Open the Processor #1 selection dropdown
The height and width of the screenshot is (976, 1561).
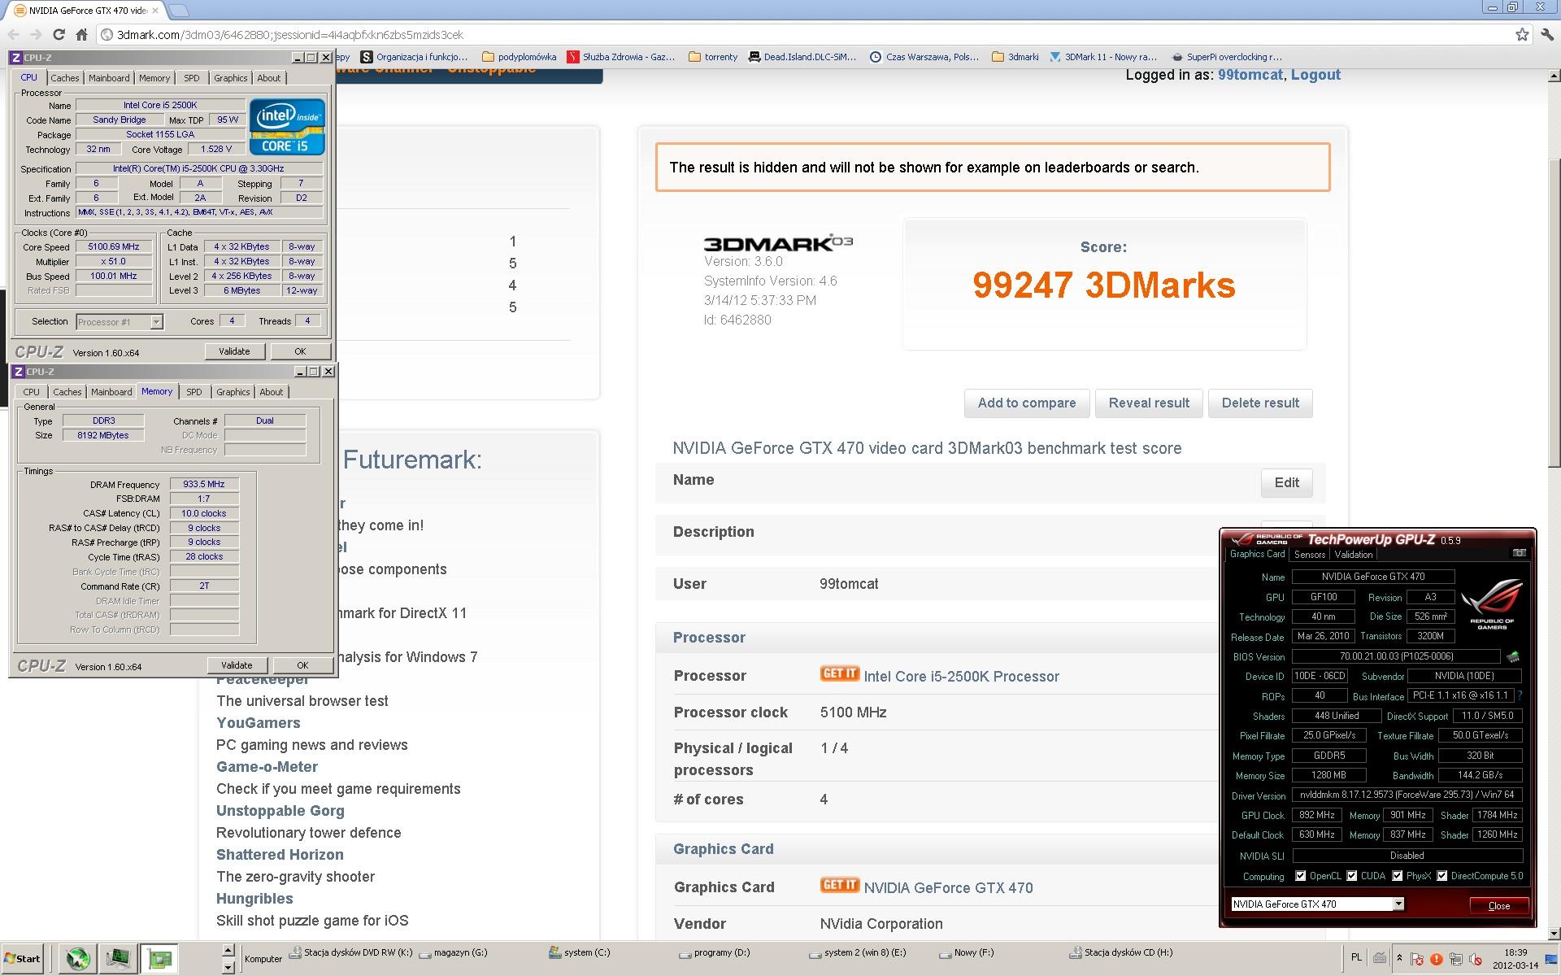coord(120,322)
